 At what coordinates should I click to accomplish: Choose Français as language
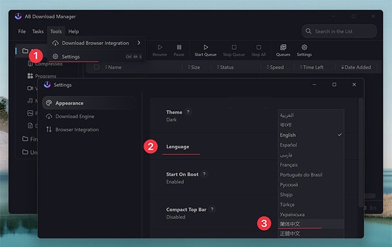[x=311, y=165]
